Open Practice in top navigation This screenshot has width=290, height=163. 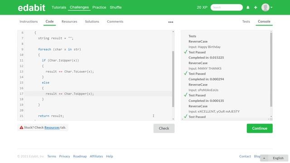99,7
